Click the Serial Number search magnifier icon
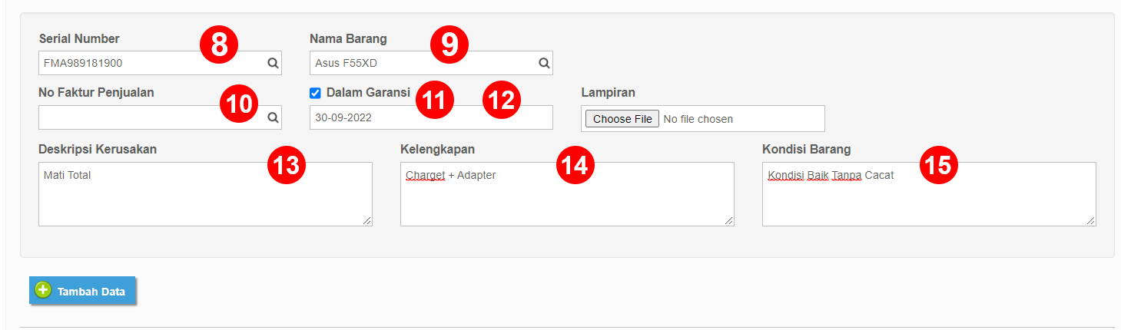This screenshot has height=330, width=1121. [x=273, y=63]
